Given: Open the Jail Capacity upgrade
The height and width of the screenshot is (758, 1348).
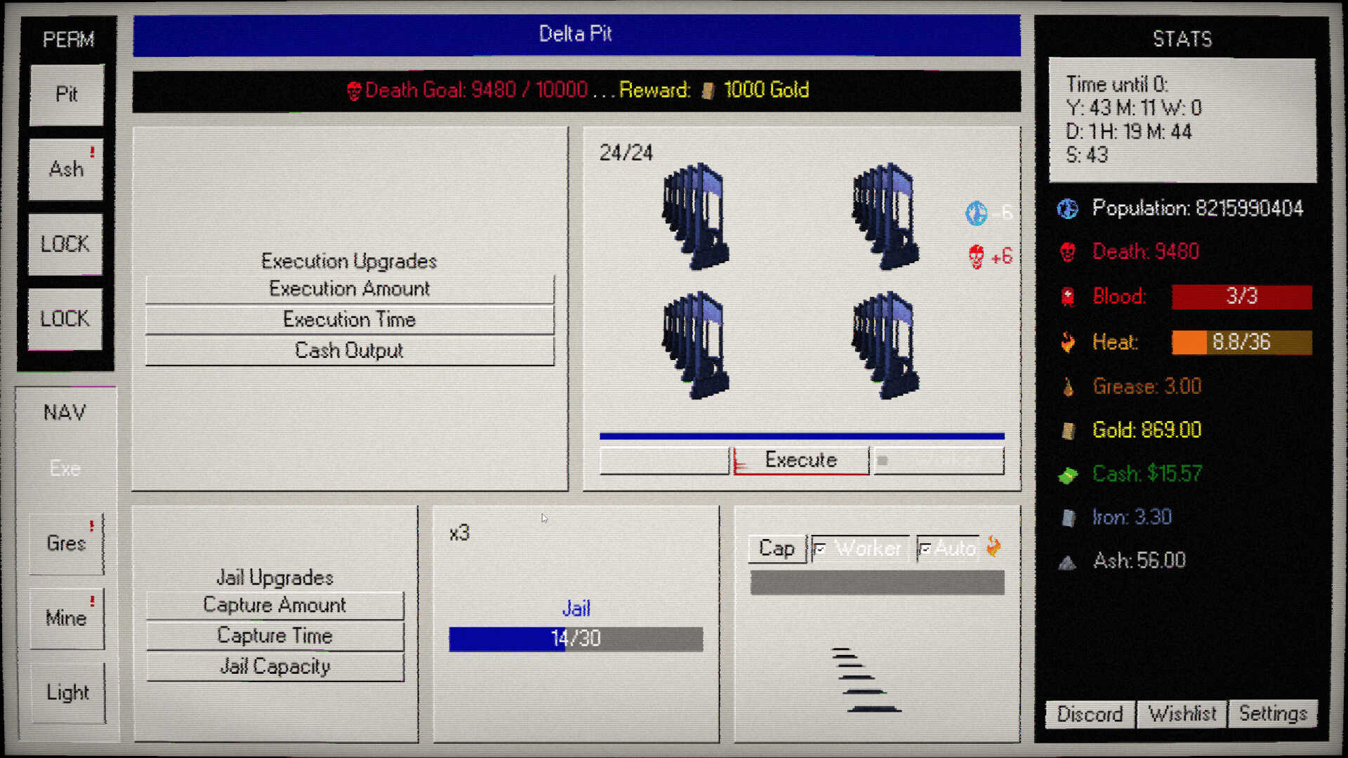Looking at the screenshot, I should point(275,666).
